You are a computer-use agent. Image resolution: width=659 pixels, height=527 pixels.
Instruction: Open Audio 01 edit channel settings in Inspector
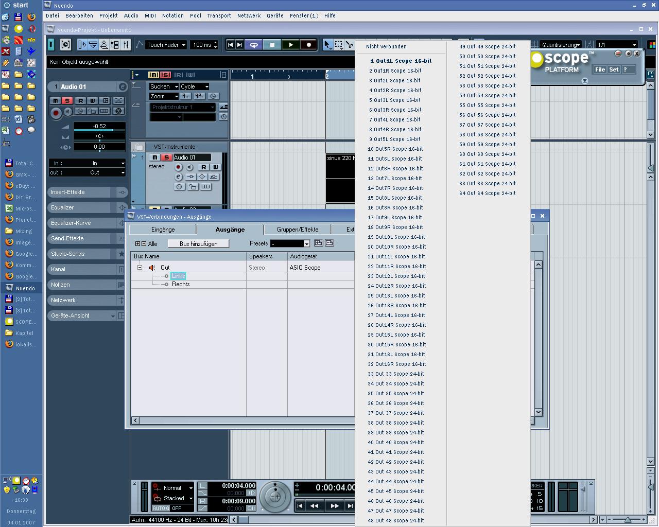click(x=122, y=87)
